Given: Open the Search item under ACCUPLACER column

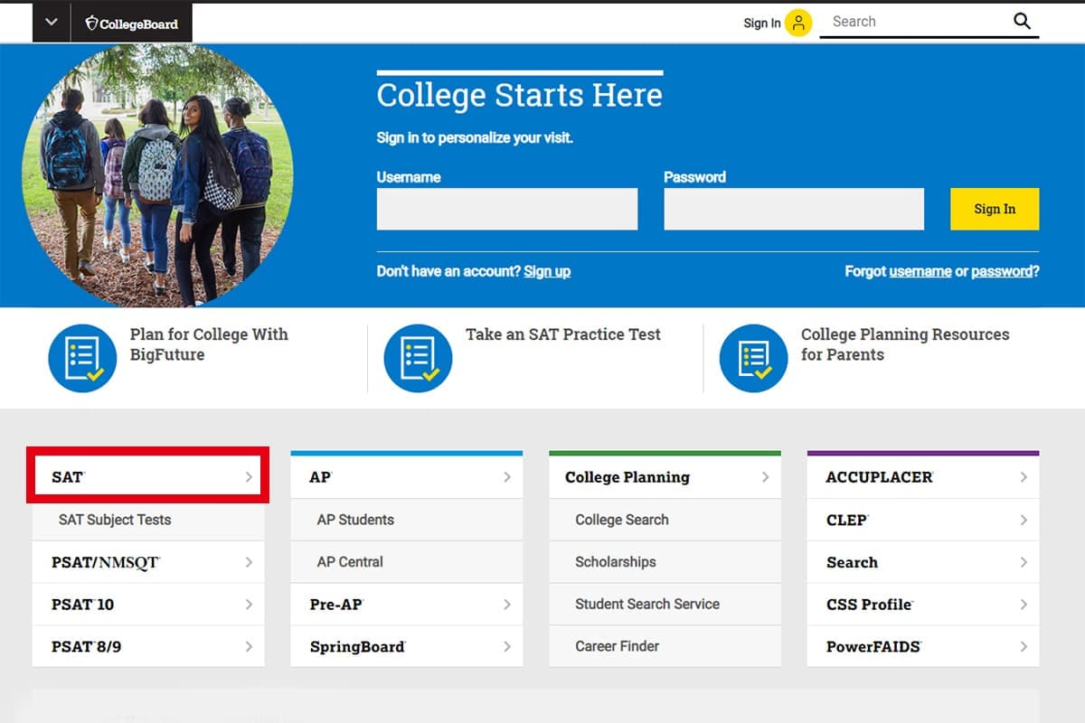Looking at the screenshot, I should 923,562.
